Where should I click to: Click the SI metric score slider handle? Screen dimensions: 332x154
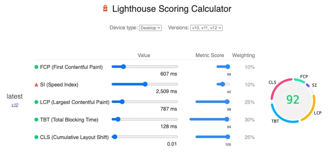(x=222, y=84)
